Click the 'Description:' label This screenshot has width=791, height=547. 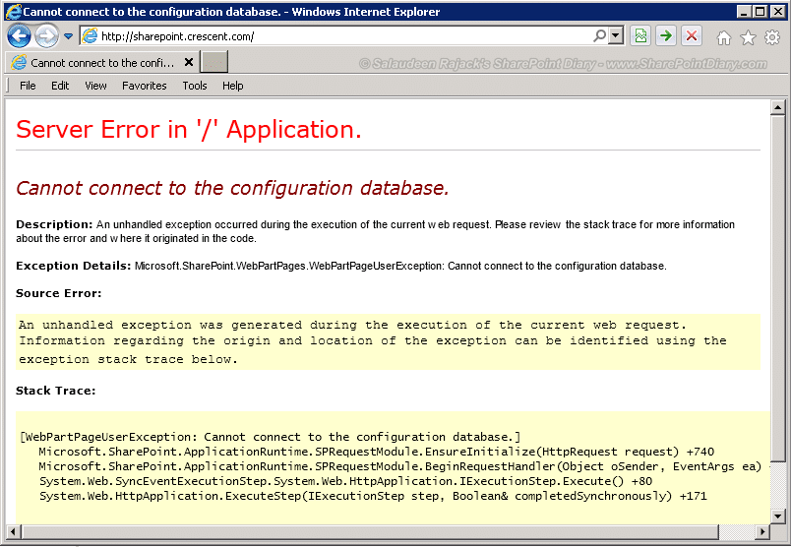pos(54,224)
